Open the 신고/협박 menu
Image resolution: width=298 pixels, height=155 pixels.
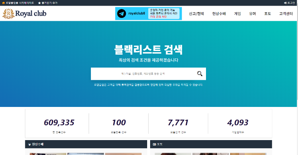click(x=196, y=14)
